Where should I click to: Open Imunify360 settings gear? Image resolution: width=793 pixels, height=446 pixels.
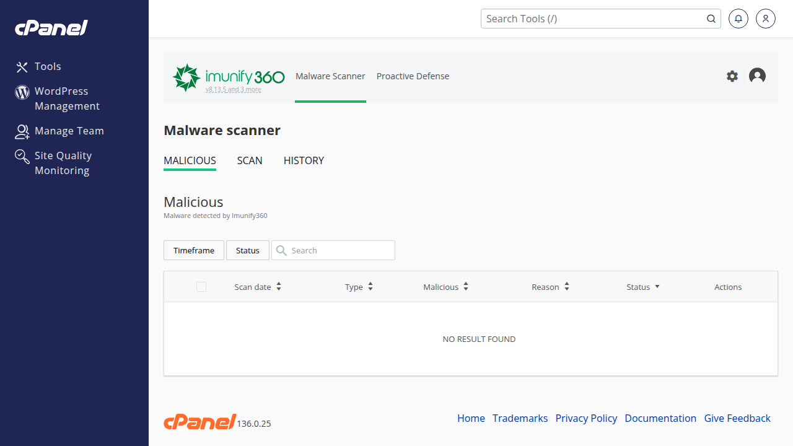point(732,76)
